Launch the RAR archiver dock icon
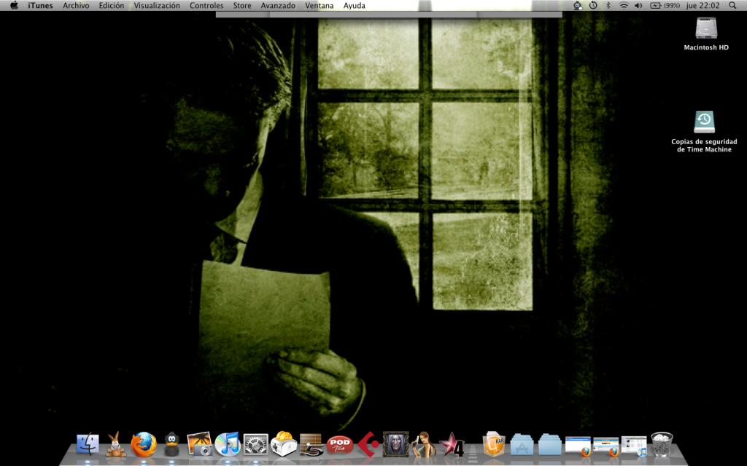Image resolution: width=747 pixels, height=466 pixels. 494,443
